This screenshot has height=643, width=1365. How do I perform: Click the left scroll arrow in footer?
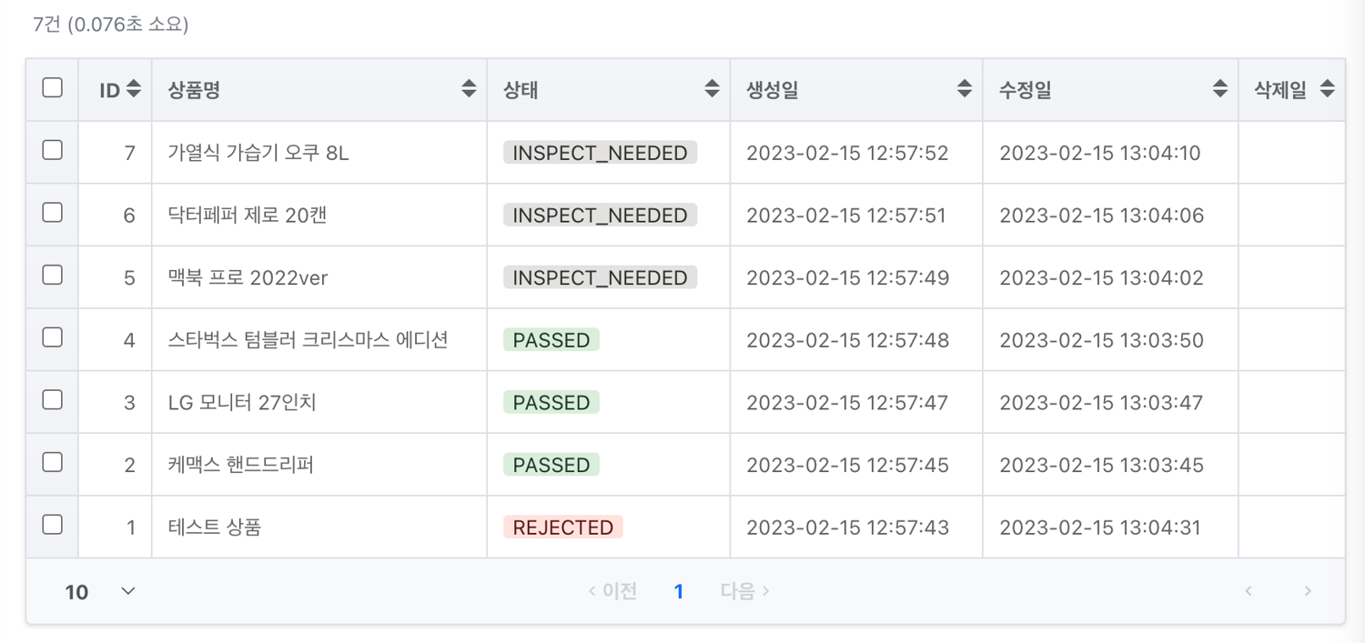click(1249, 591)
